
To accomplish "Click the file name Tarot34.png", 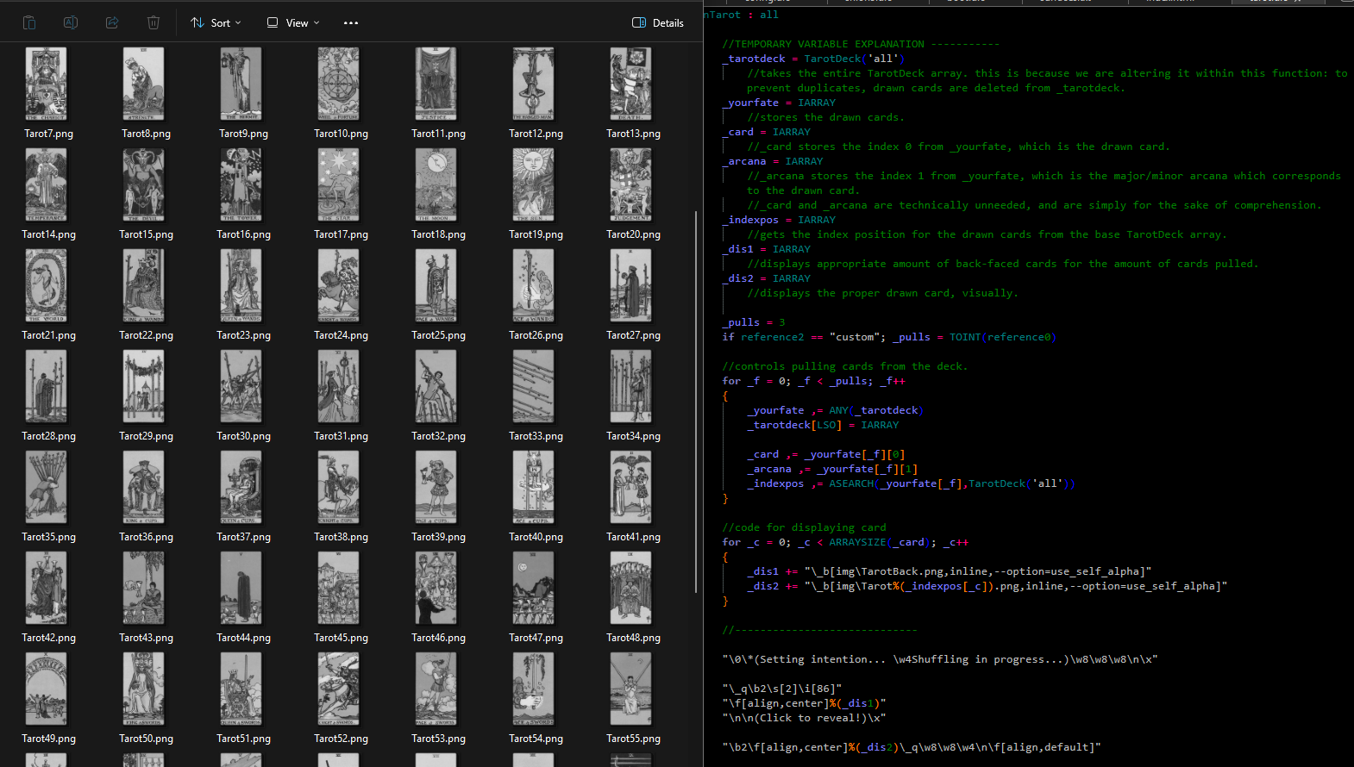I will click(634, 436).
